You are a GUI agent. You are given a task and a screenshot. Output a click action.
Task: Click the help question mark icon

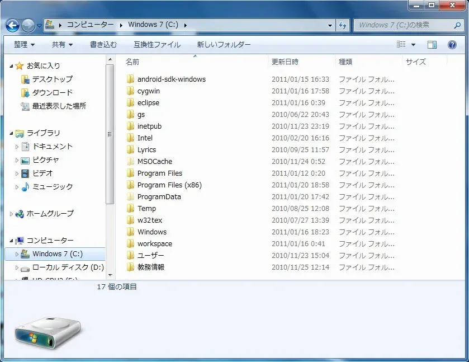point(452,45)
